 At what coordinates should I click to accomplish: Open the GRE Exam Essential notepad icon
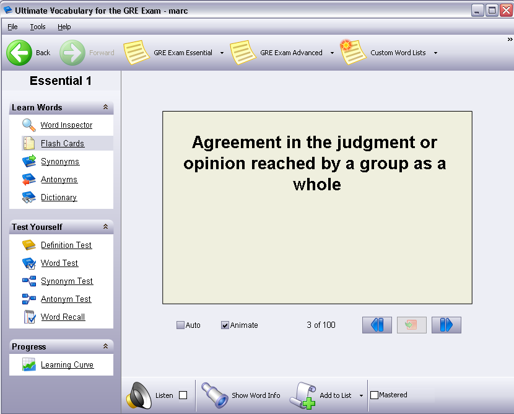(x=136, y=52)
